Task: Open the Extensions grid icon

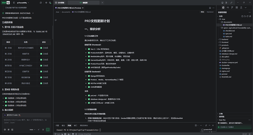Action: click(x=237, y=8)
